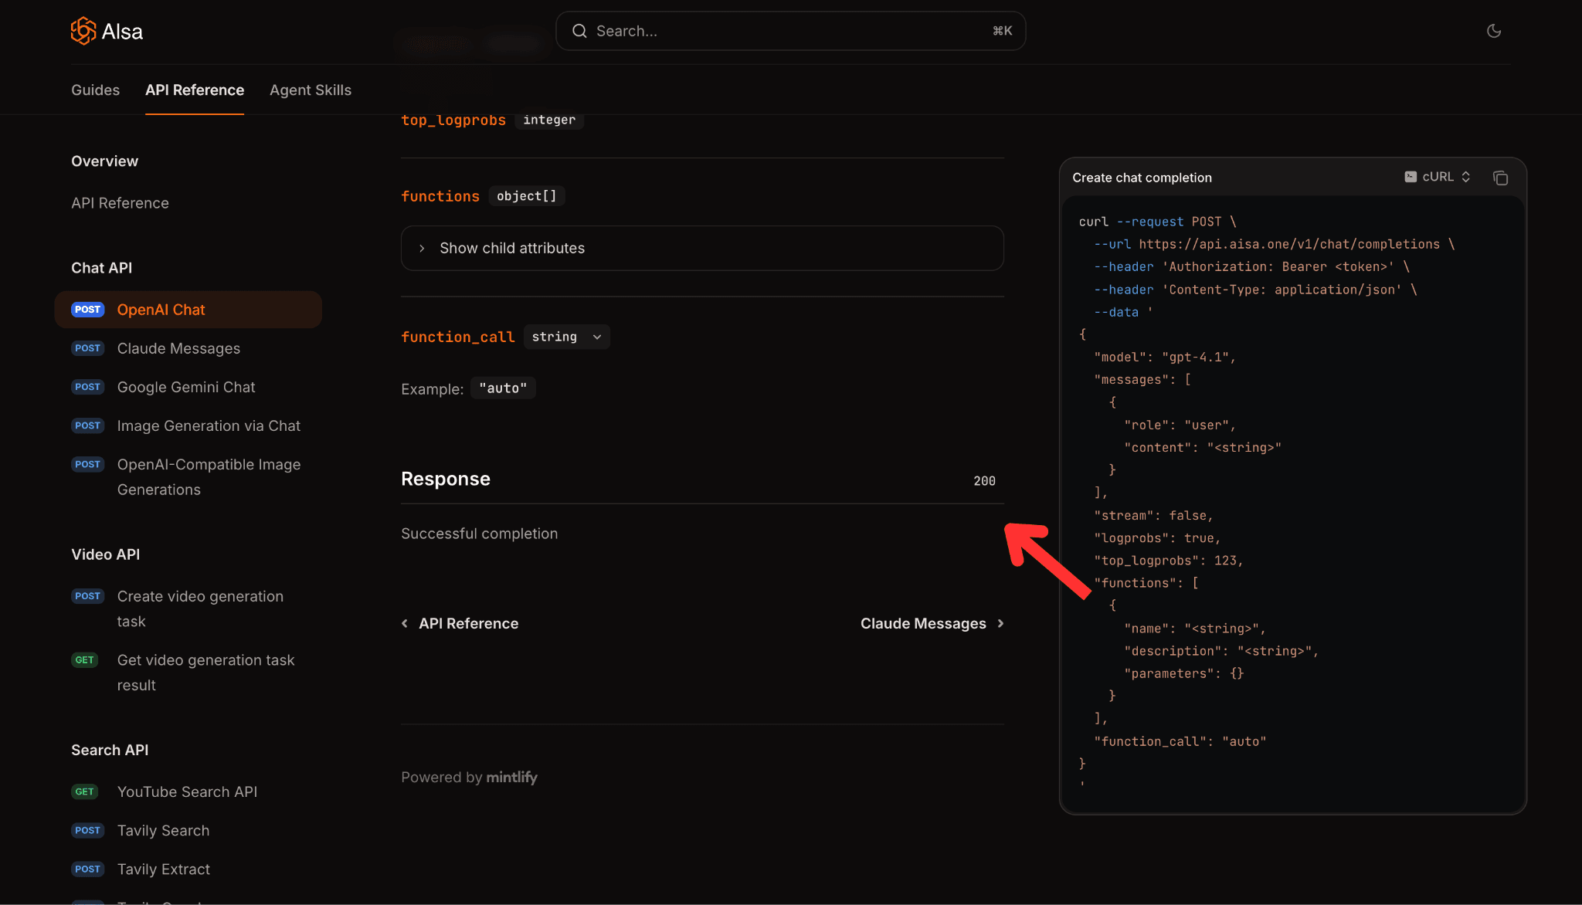Click the Powered by mintlify link

coord(469,777)
